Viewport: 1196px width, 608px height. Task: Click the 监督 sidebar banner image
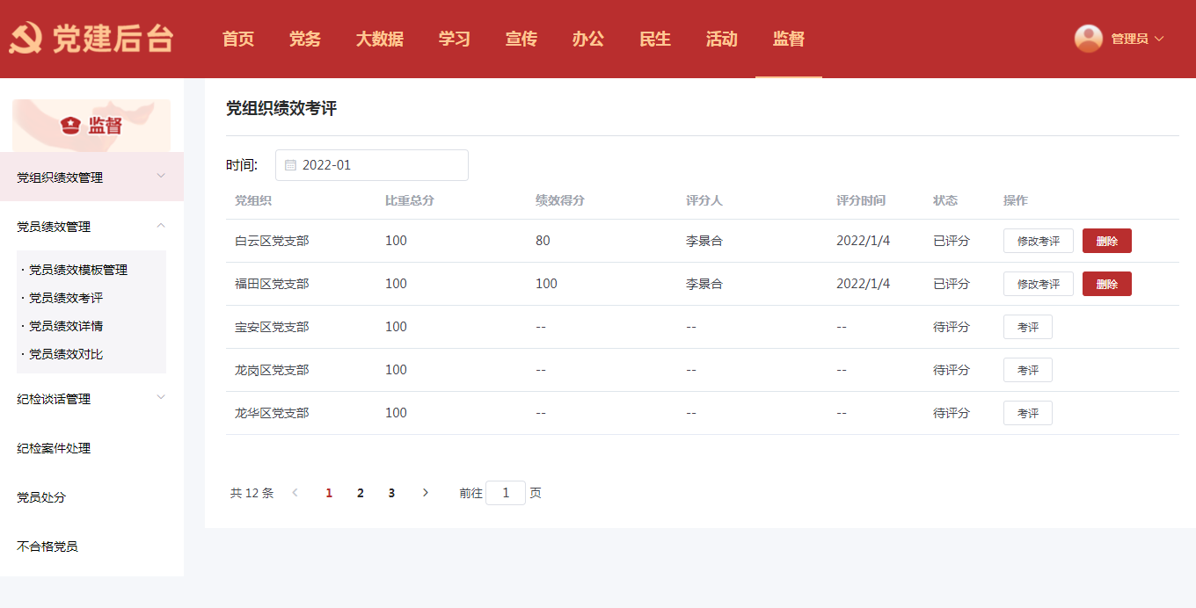pyautogui.click(x=91, y=126)
